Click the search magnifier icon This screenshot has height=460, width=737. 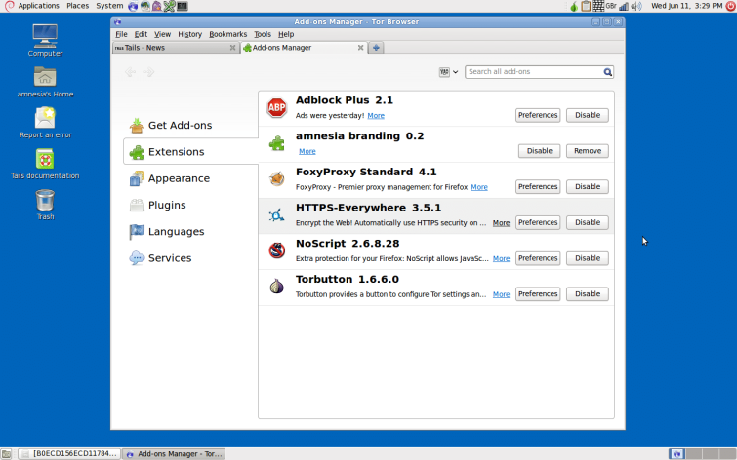[x=608, y=72]
